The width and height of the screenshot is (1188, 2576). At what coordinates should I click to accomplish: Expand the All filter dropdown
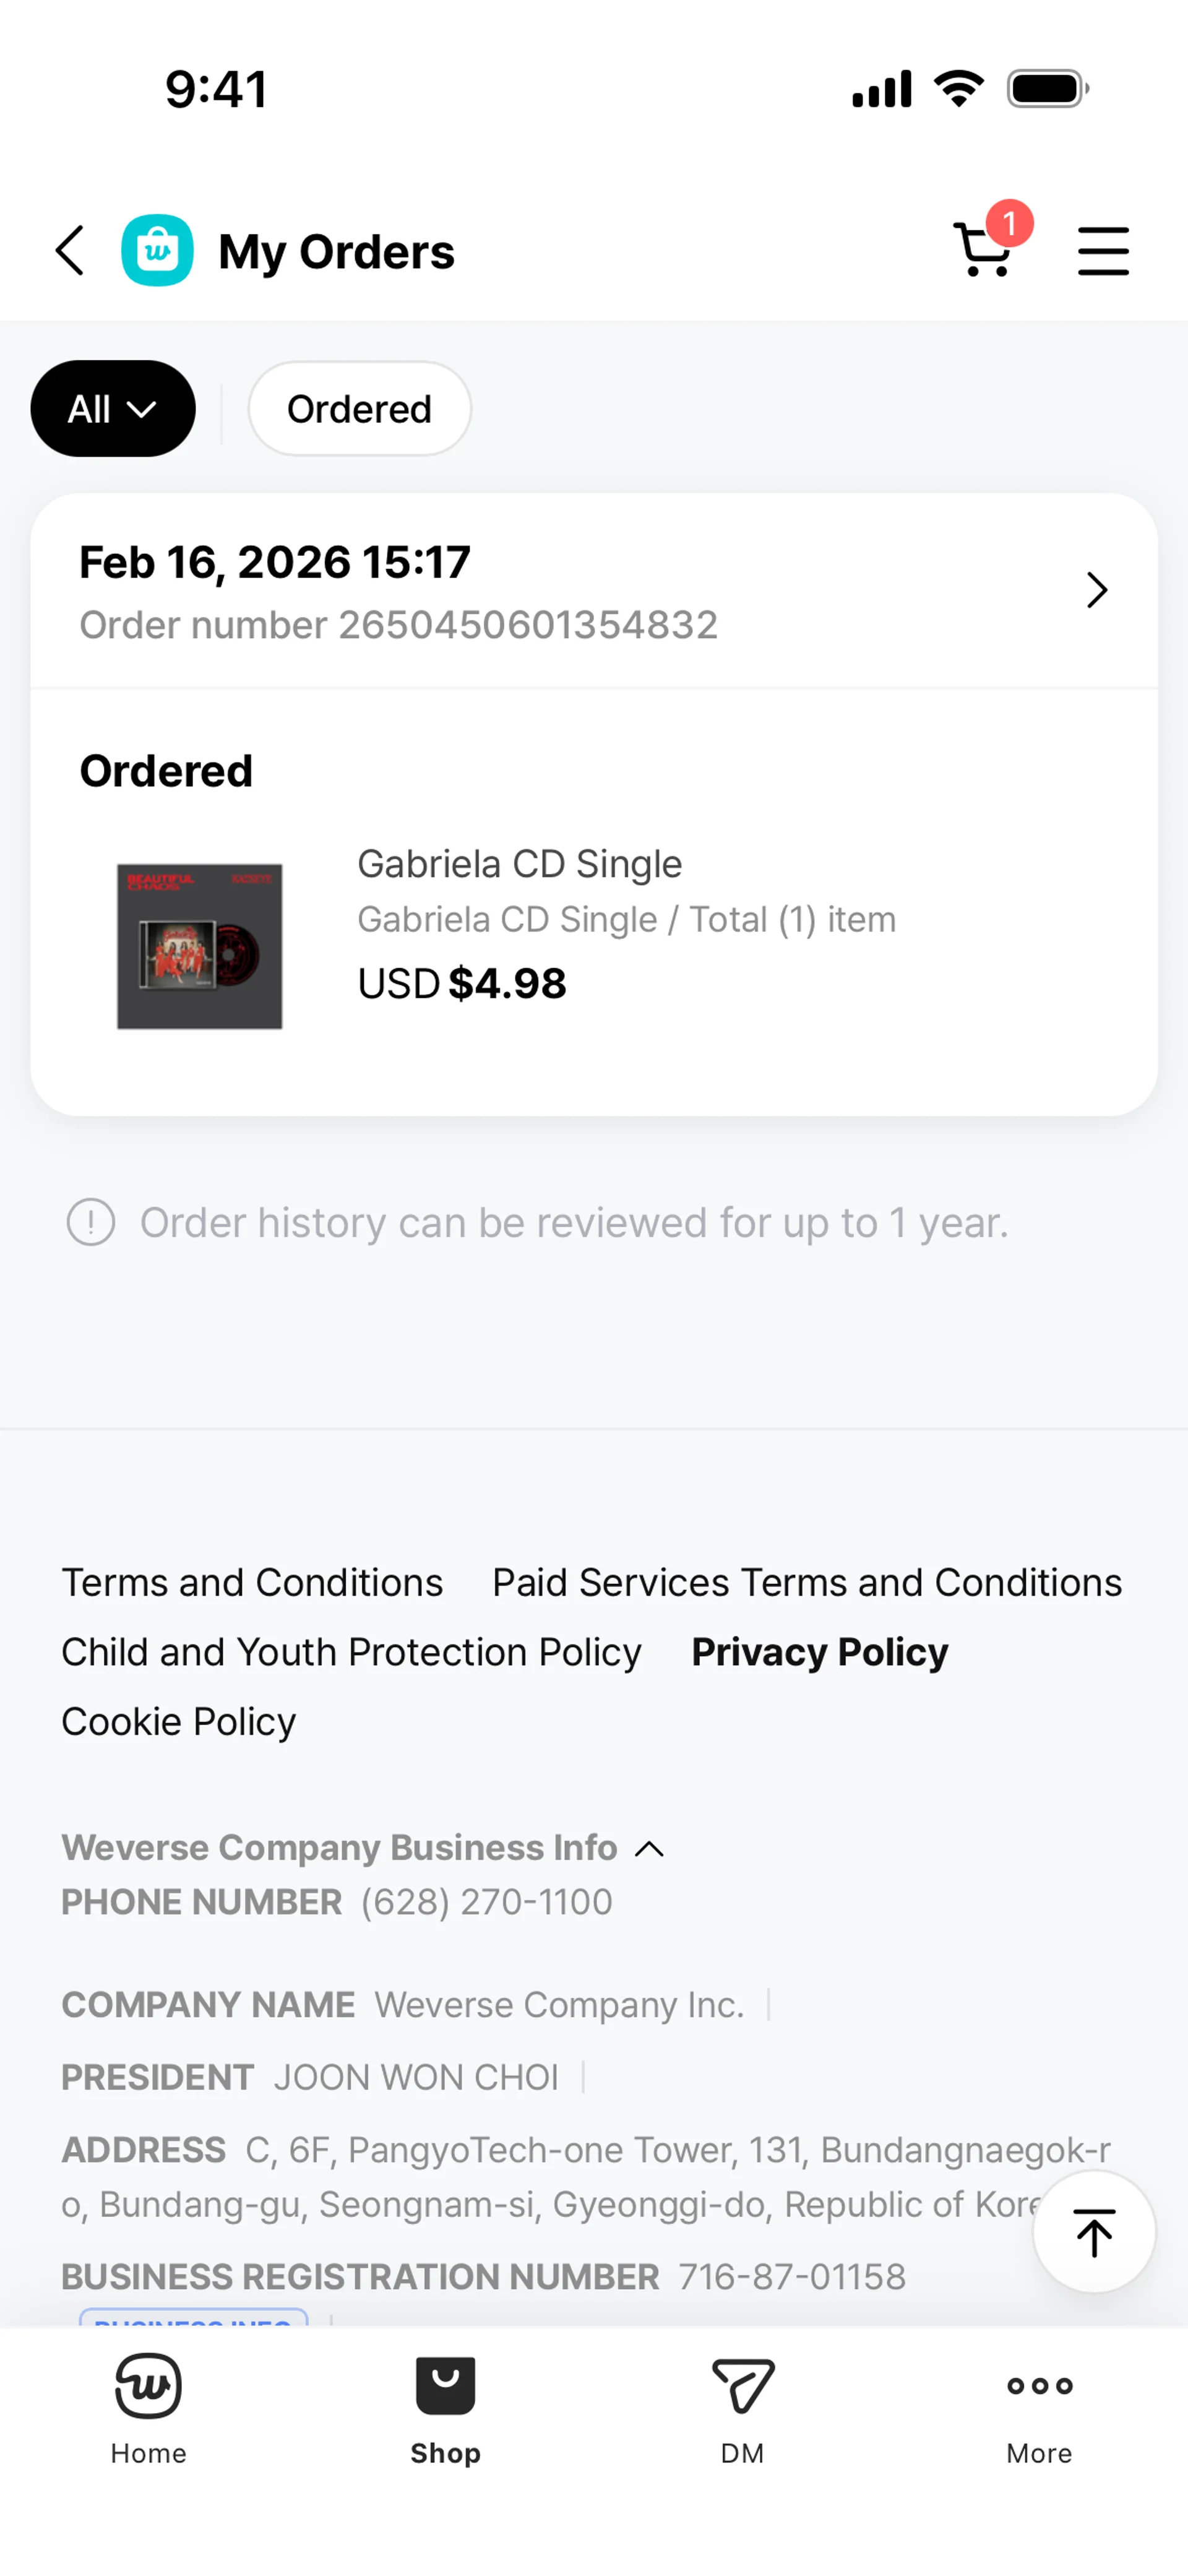coord(113,409)
